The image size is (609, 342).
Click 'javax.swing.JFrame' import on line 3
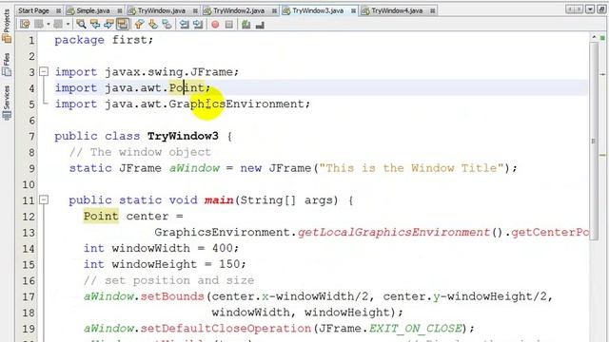(x=169, y=72)
